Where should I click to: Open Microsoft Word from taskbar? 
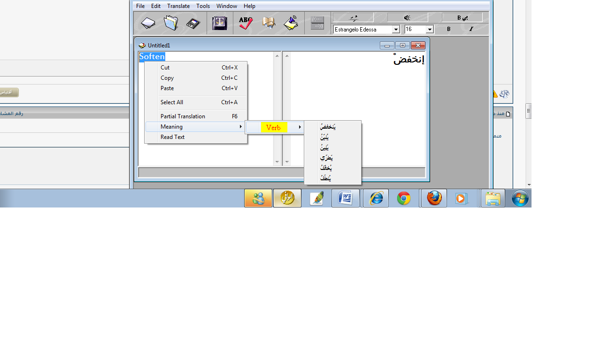[346, 198]
